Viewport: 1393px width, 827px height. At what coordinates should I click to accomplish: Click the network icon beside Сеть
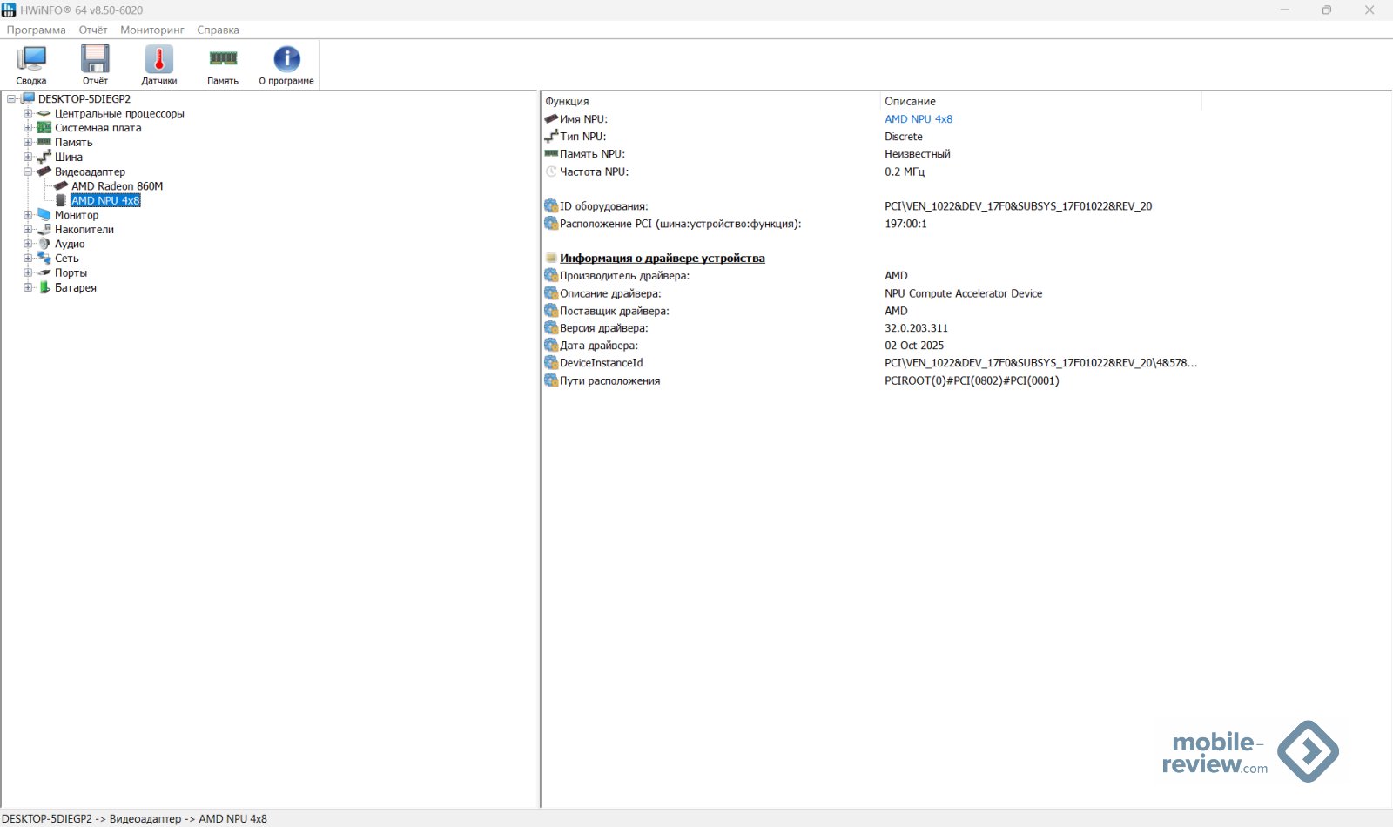[x=44, y=259]
